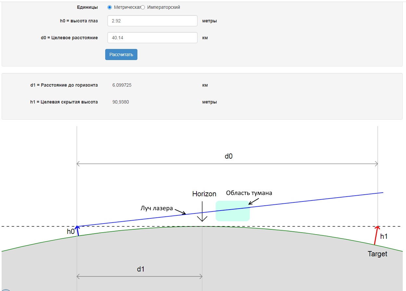
Task: Click the blue h0 arrow in diagram
Action: tap(77, 231)
